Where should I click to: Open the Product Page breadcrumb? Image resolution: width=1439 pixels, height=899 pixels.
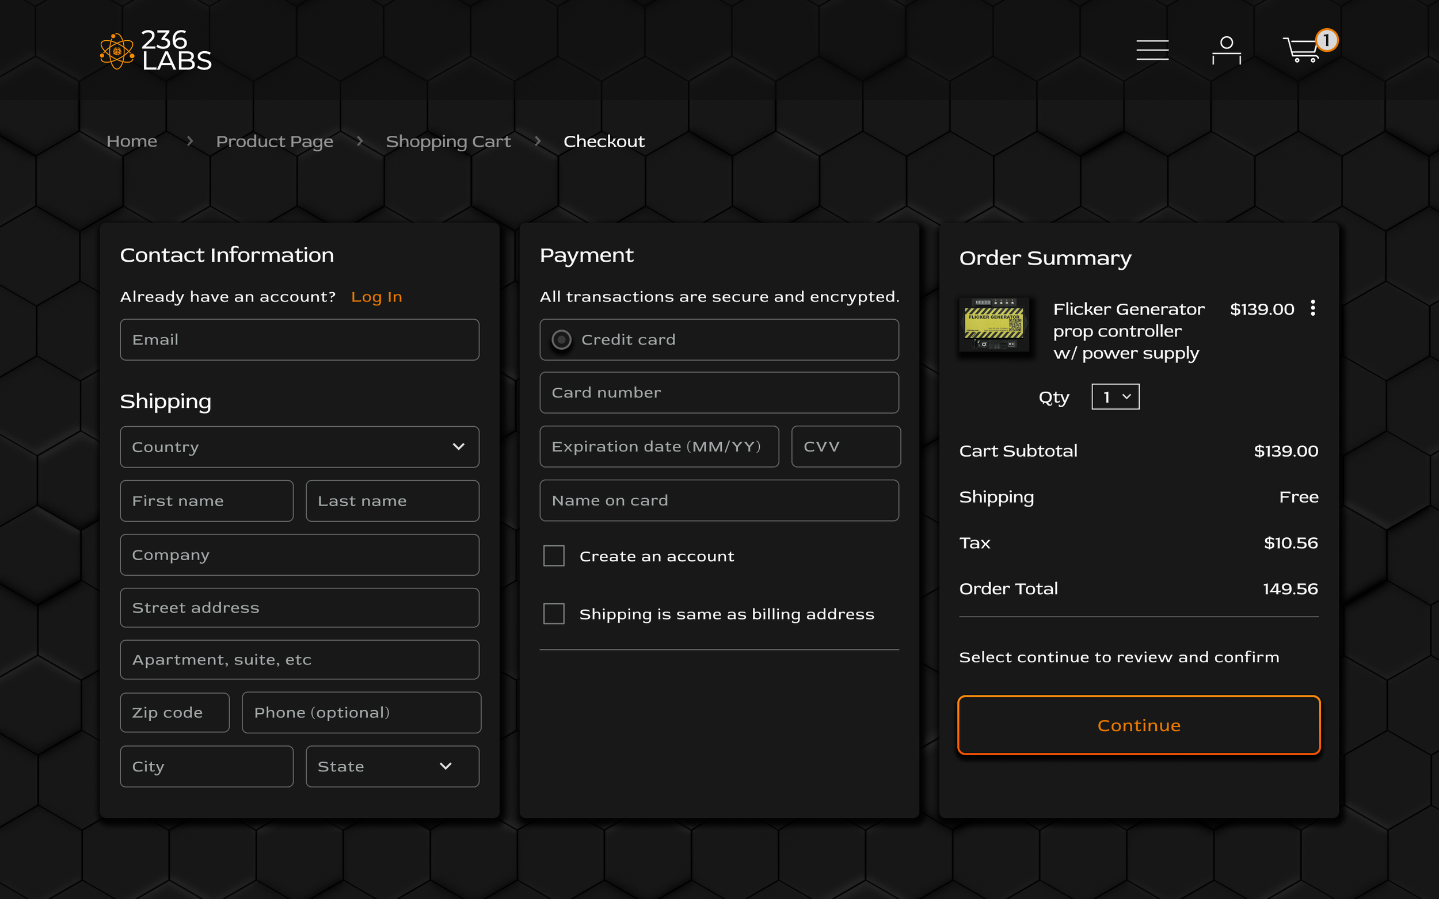(274, 141)
